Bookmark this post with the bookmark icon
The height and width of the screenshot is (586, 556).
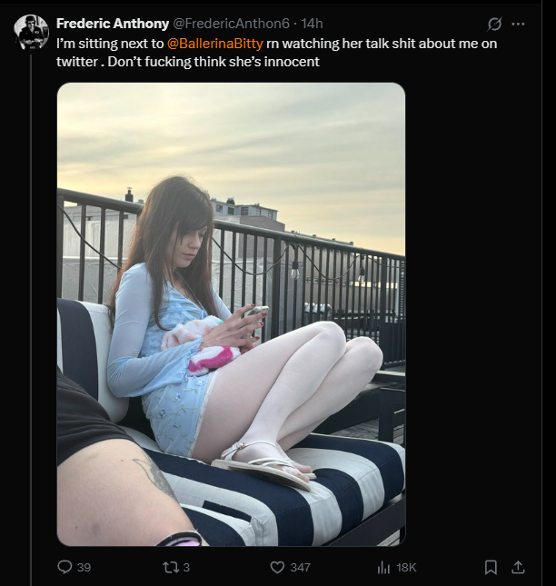pyautogui.click(x=491, y=567)
